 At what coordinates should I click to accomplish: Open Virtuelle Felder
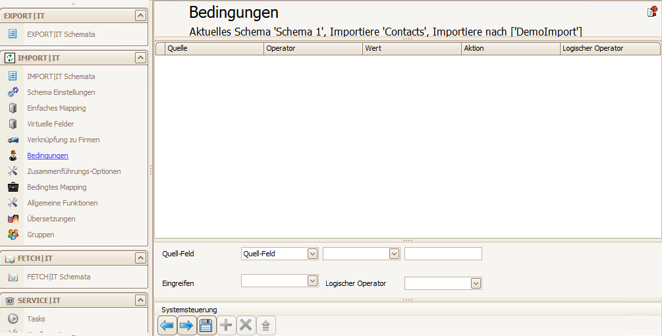(x=50, y=124)
